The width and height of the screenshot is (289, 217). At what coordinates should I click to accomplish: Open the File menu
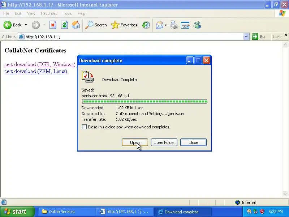(6, 13)
